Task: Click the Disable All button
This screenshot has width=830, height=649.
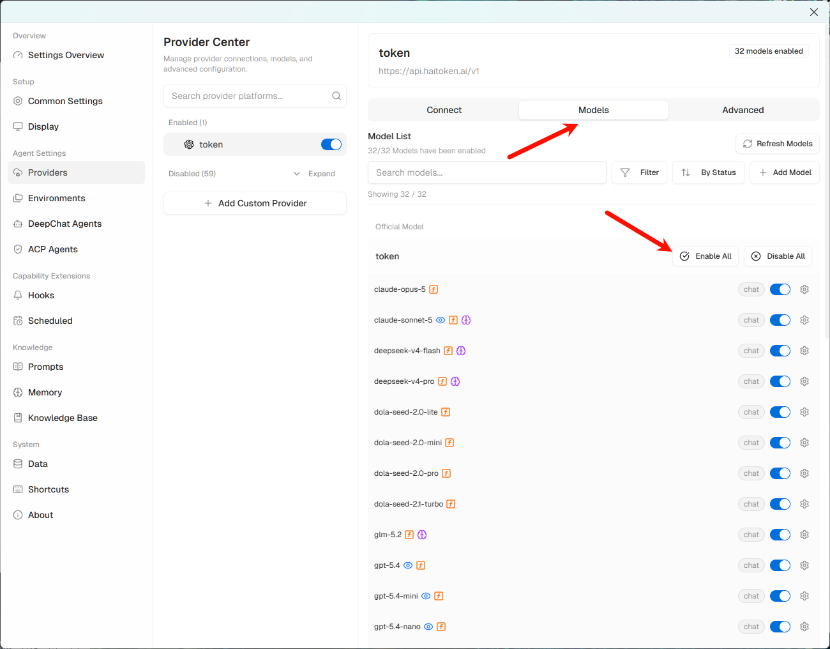Action: tap(778, 256)
